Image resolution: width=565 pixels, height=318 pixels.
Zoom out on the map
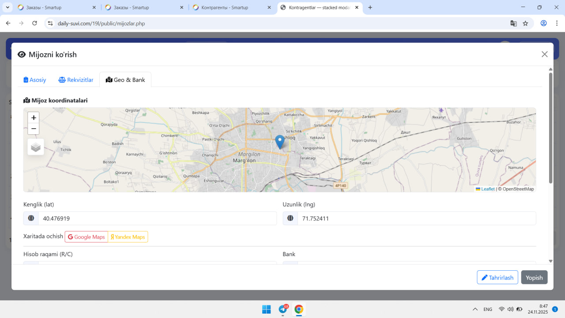(34, 129)
